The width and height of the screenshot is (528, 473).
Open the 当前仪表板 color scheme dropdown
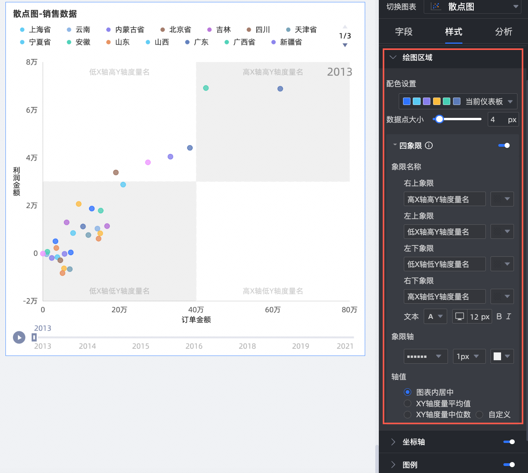458,101
